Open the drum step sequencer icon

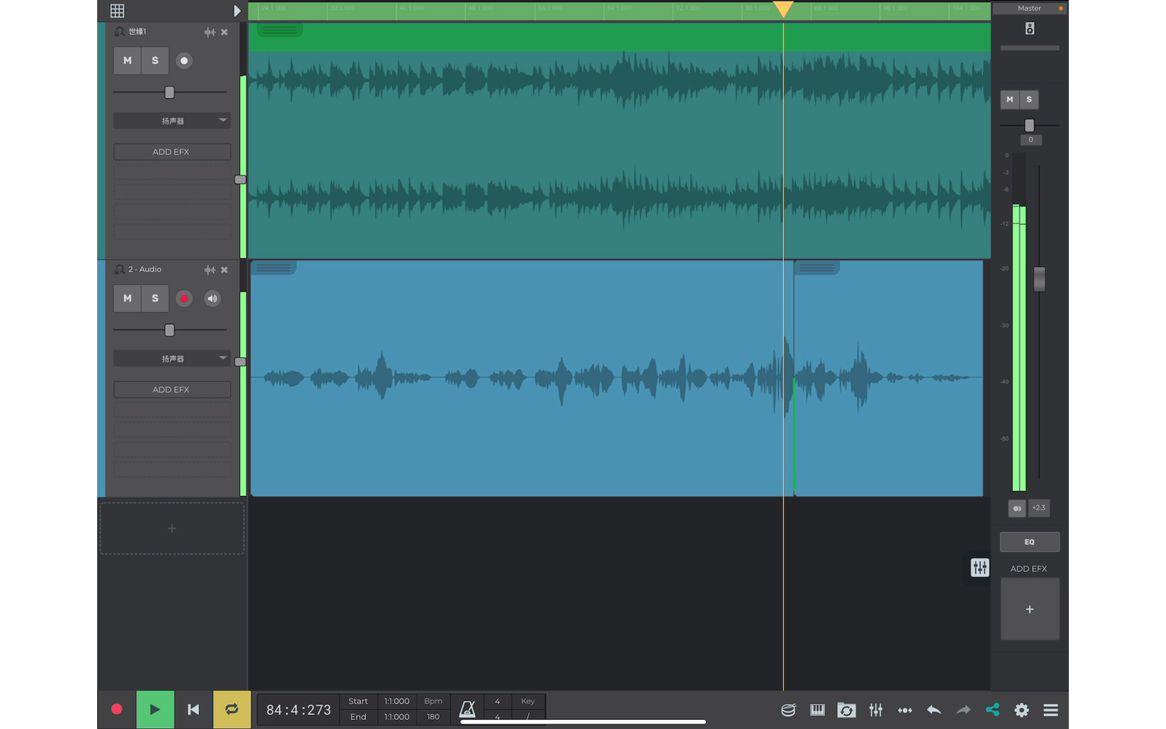789,710
